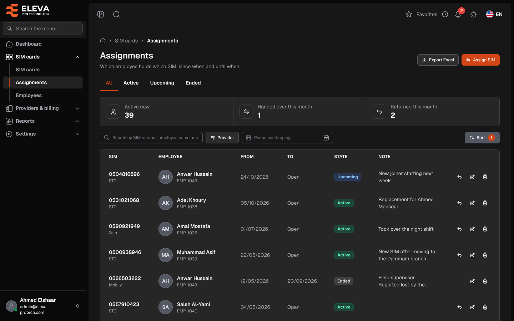Return SIM 0504816896 for Anwar Hussain
The image size is (514, 321).
click(x=459, y=177)
